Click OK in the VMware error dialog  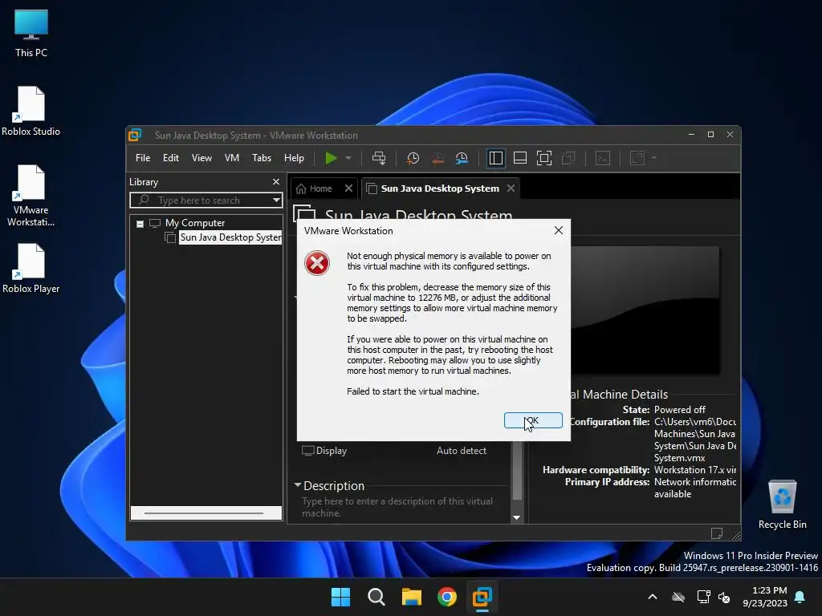click(x=533, y=420)
